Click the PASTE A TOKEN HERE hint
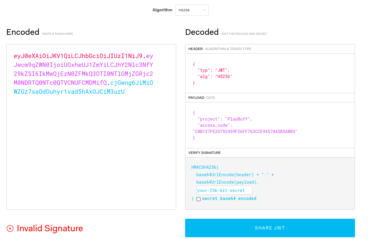 58,34
